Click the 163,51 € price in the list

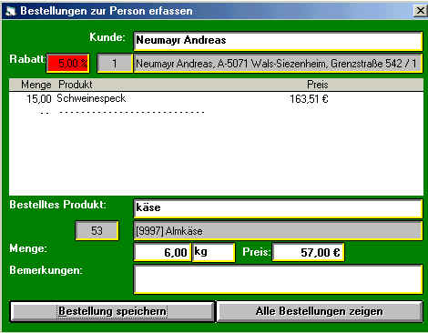tap(309, 99)
